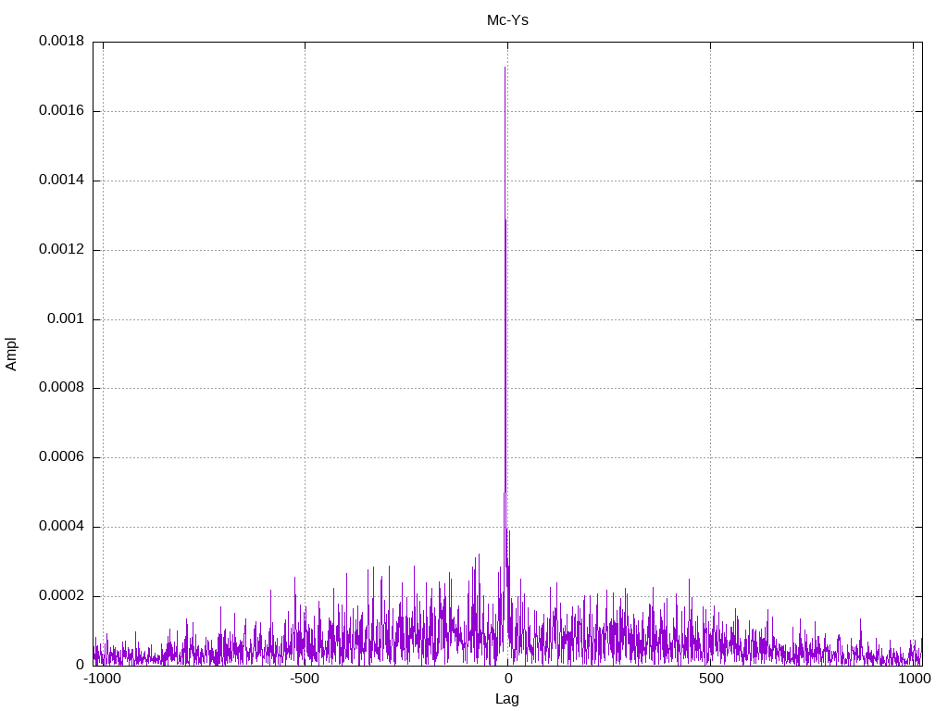Viewport: 948px width, 711px height.
Task: Click the 0.0014 y-axis tick label
Action: click(x=61, y=181)
